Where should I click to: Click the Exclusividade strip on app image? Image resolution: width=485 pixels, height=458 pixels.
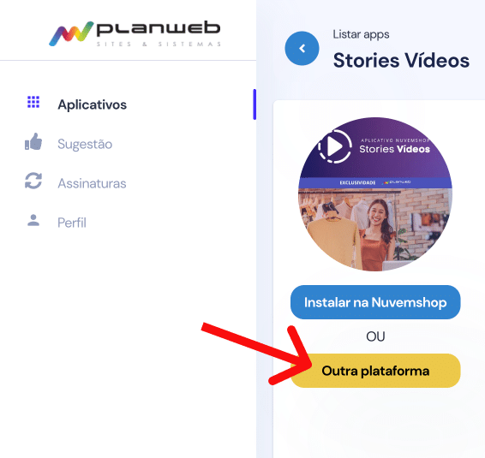click(375, 182)
